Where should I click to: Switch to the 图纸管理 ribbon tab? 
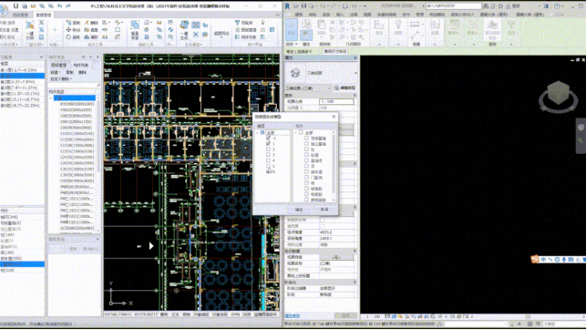click(x=21, y=15)
